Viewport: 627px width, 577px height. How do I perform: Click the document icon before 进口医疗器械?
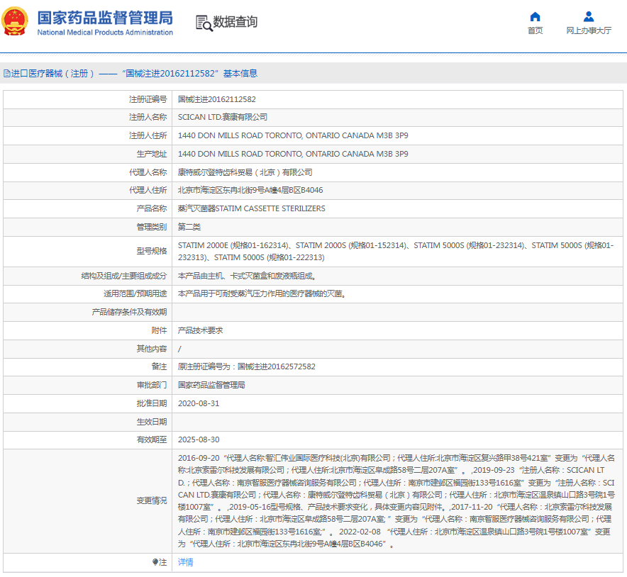pos(6,74)
